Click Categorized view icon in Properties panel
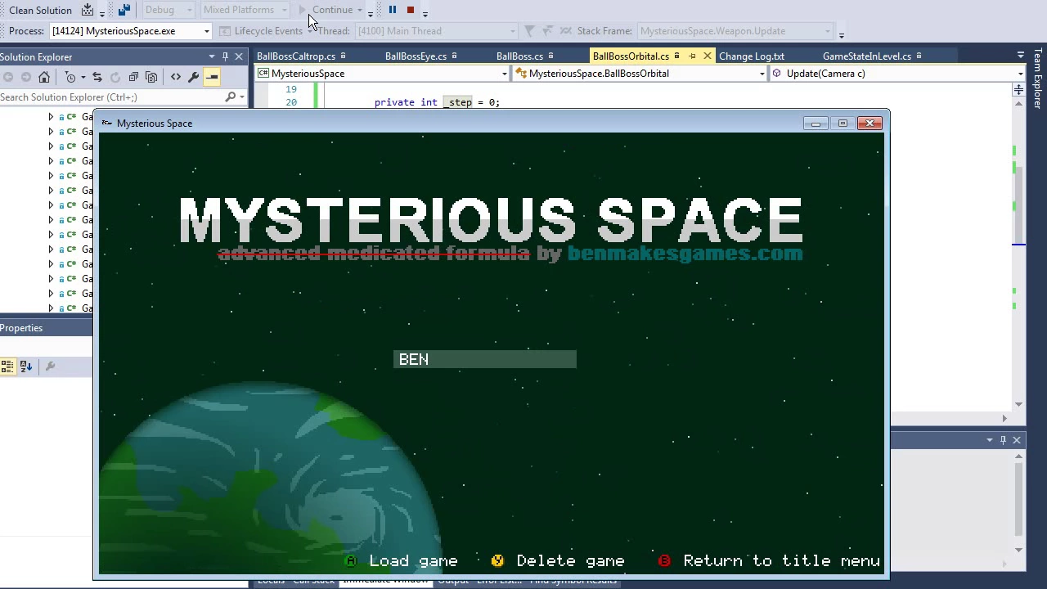Image resolution: width=1047 pixels, height=589 pixels. click(x=7, y=366)
